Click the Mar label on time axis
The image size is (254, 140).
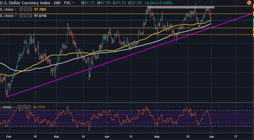tap(56, 136)
